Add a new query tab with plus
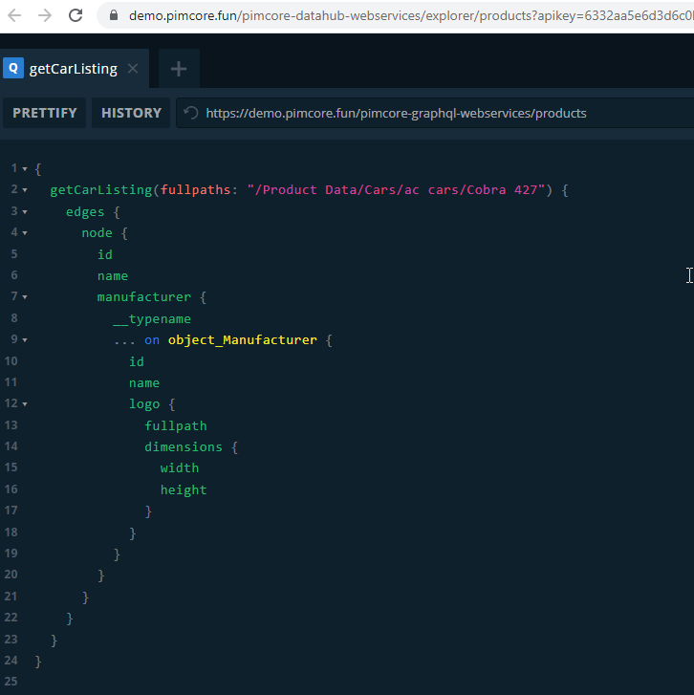Screen dimensions: 694x695 coord(179,69)
